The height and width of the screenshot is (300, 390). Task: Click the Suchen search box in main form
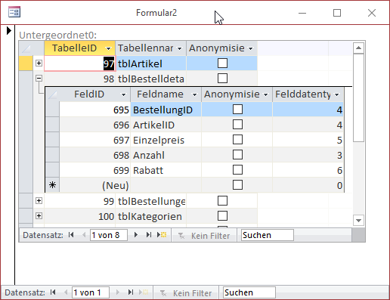coord(249,292)
